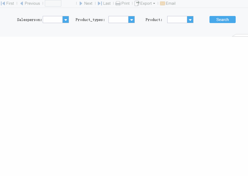Click the Salesperson label text
Viewport: 248px width, 176px height.
click(x=29, y=19)
